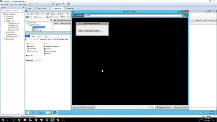Open the Library search dropdown arrow
Screen dimensions: 217x122
[23, 11]
